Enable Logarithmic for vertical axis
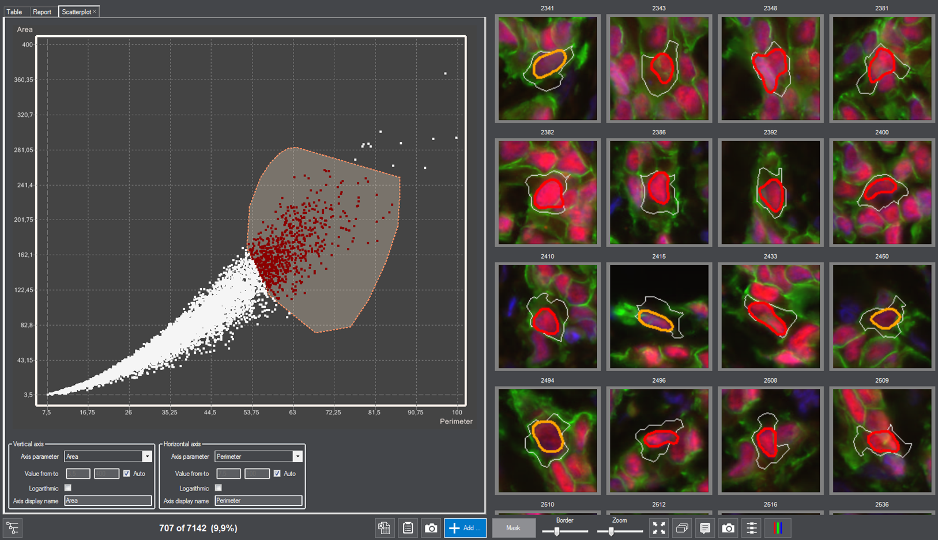Viewport: 938px width, 540px height. click(68, 488)
